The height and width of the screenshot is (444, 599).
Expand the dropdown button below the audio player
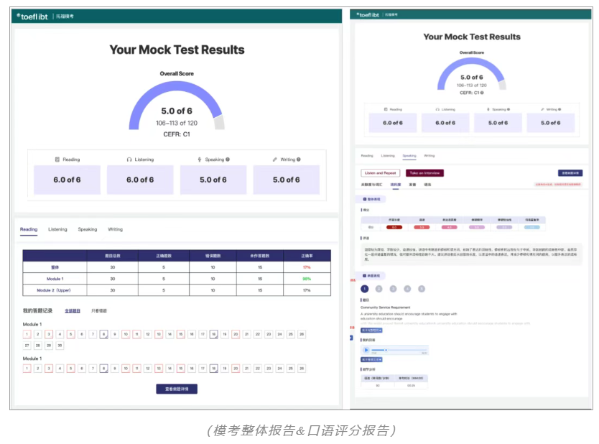pyautogui.click(x=372, y=359)
